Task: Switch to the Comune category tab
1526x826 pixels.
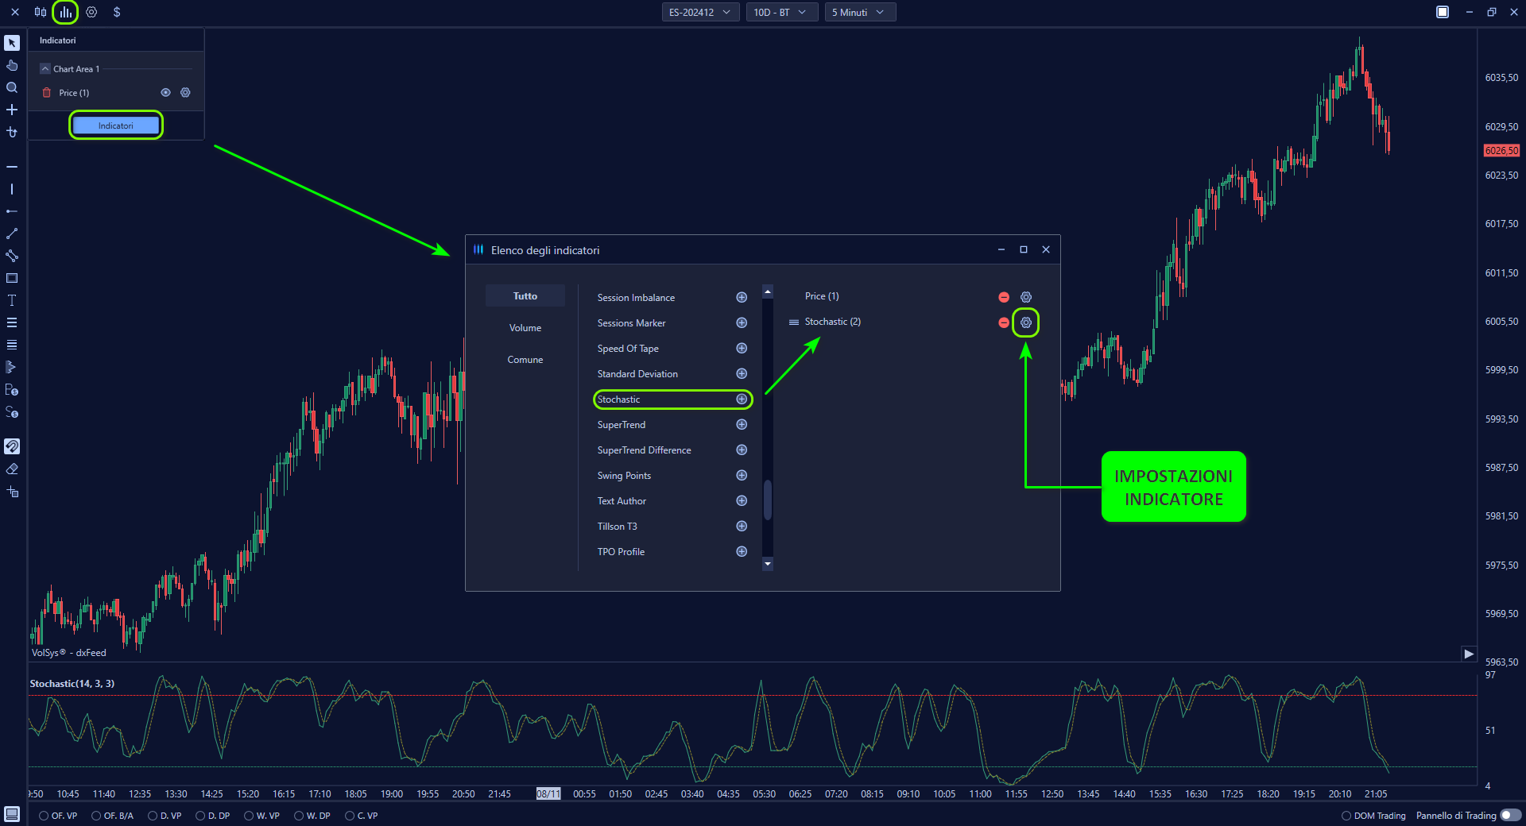Action: [525, 359]
